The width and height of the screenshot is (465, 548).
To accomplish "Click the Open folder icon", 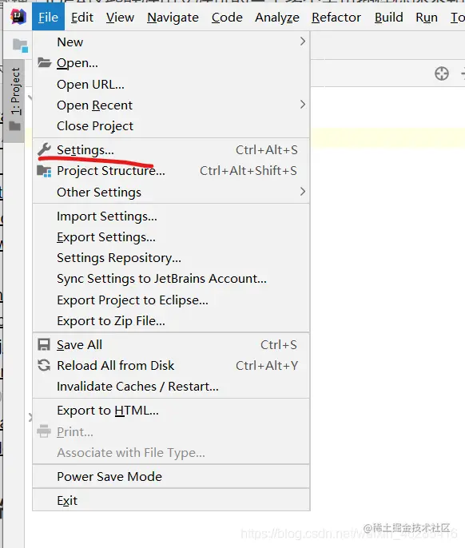I will coord(45,62).
